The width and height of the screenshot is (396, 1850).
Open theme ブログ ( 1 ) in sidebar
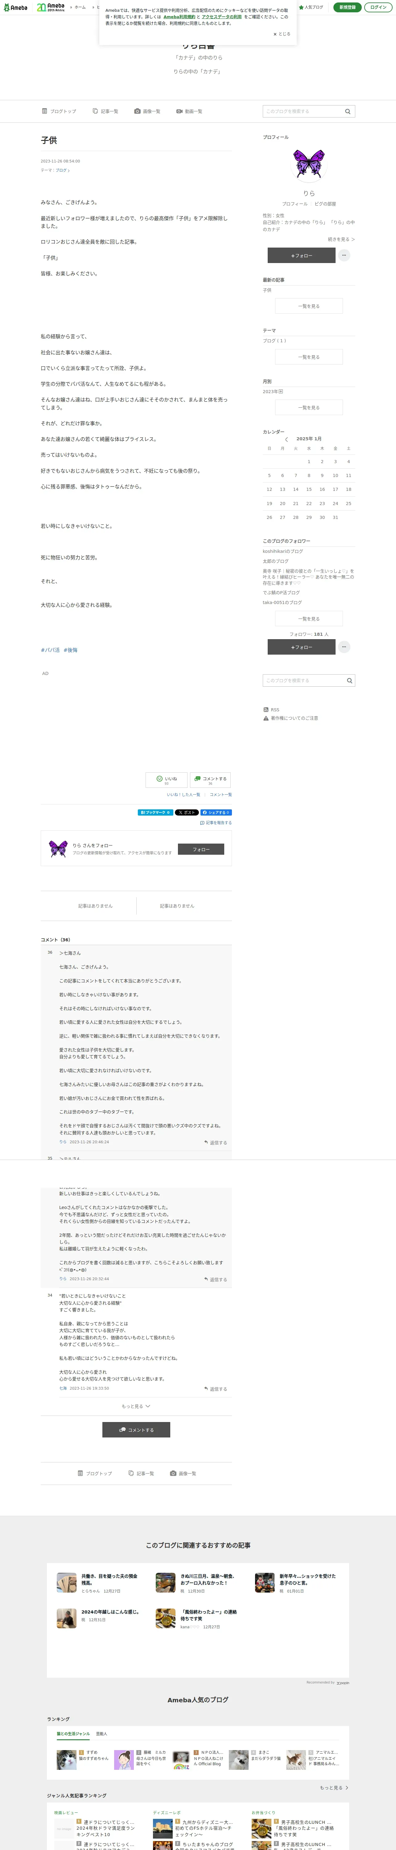[x=274, y=340]
